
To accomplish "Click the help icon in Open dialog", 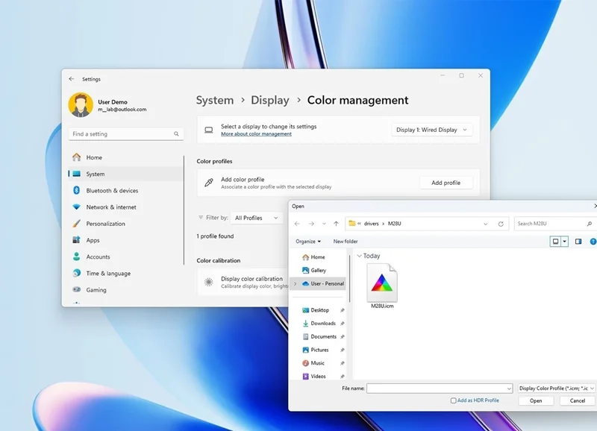I will 593,241.
